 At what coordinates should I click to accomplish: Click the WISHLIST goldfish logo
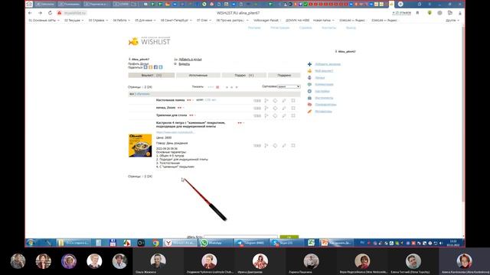click(149, 41)
